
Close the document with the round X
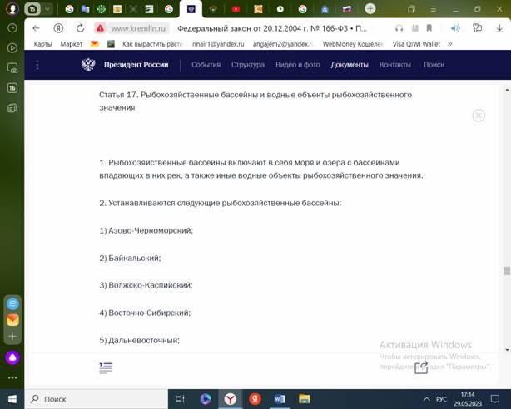click(x=479, y=116)
